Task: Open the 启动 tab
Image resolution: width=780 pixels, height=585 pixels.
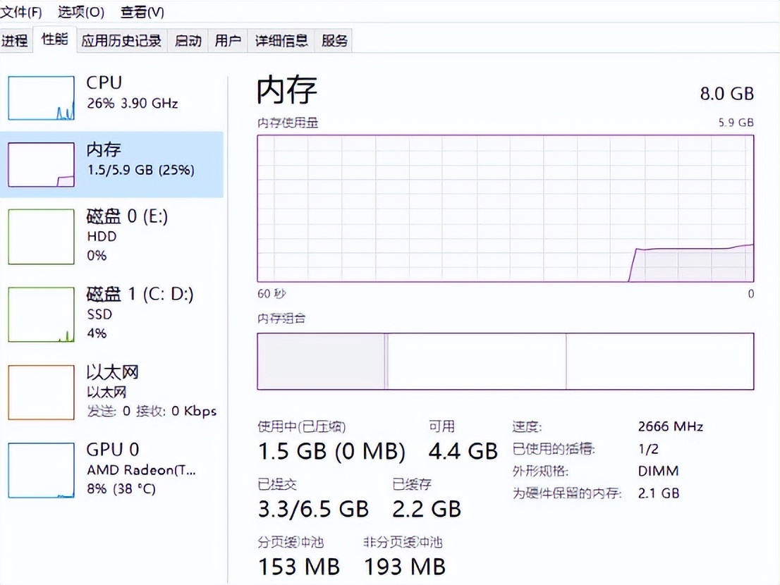Action: (x=188, y=41)
